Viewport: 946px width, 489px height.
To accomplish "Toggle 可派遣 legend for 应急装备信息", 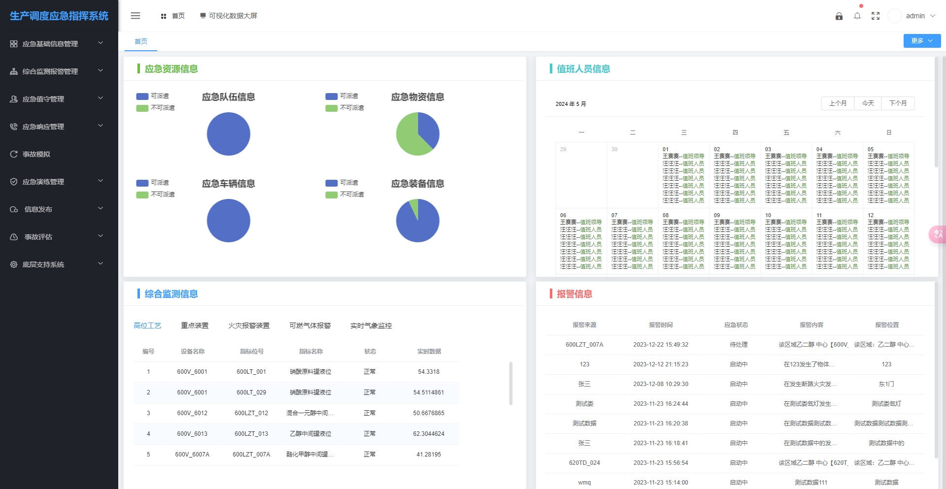I will (341, 183).
